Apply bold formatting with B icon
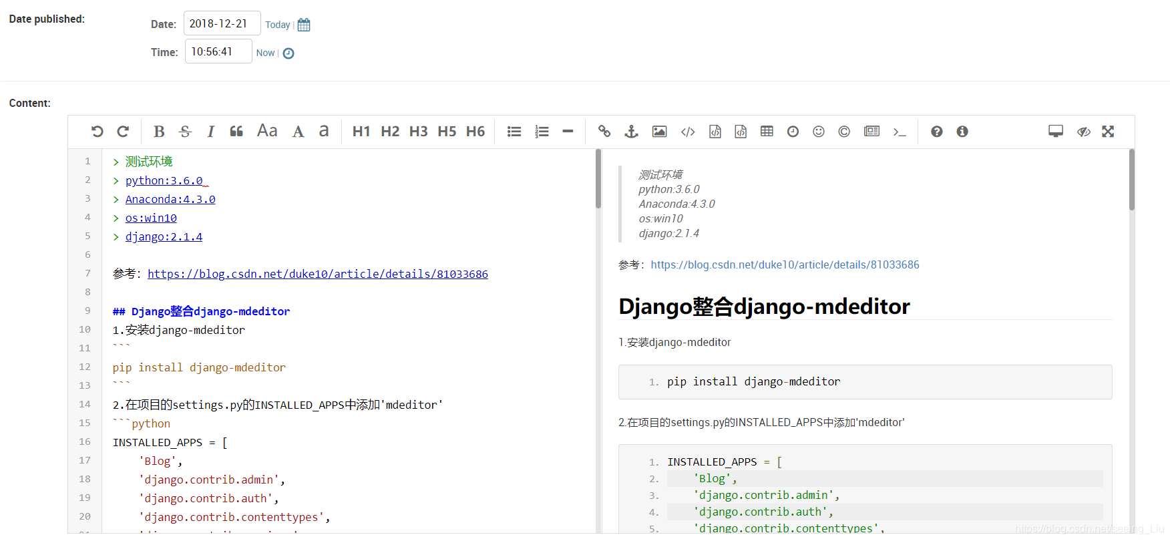The height and width of the screenshot is (541, 1170). (x=159, y=132)
